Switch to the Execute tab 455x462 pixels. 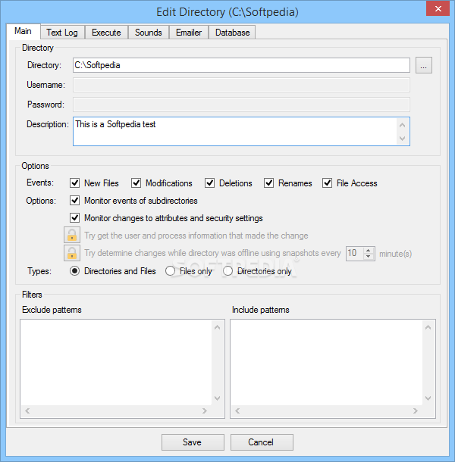click(x=106, y=33)
